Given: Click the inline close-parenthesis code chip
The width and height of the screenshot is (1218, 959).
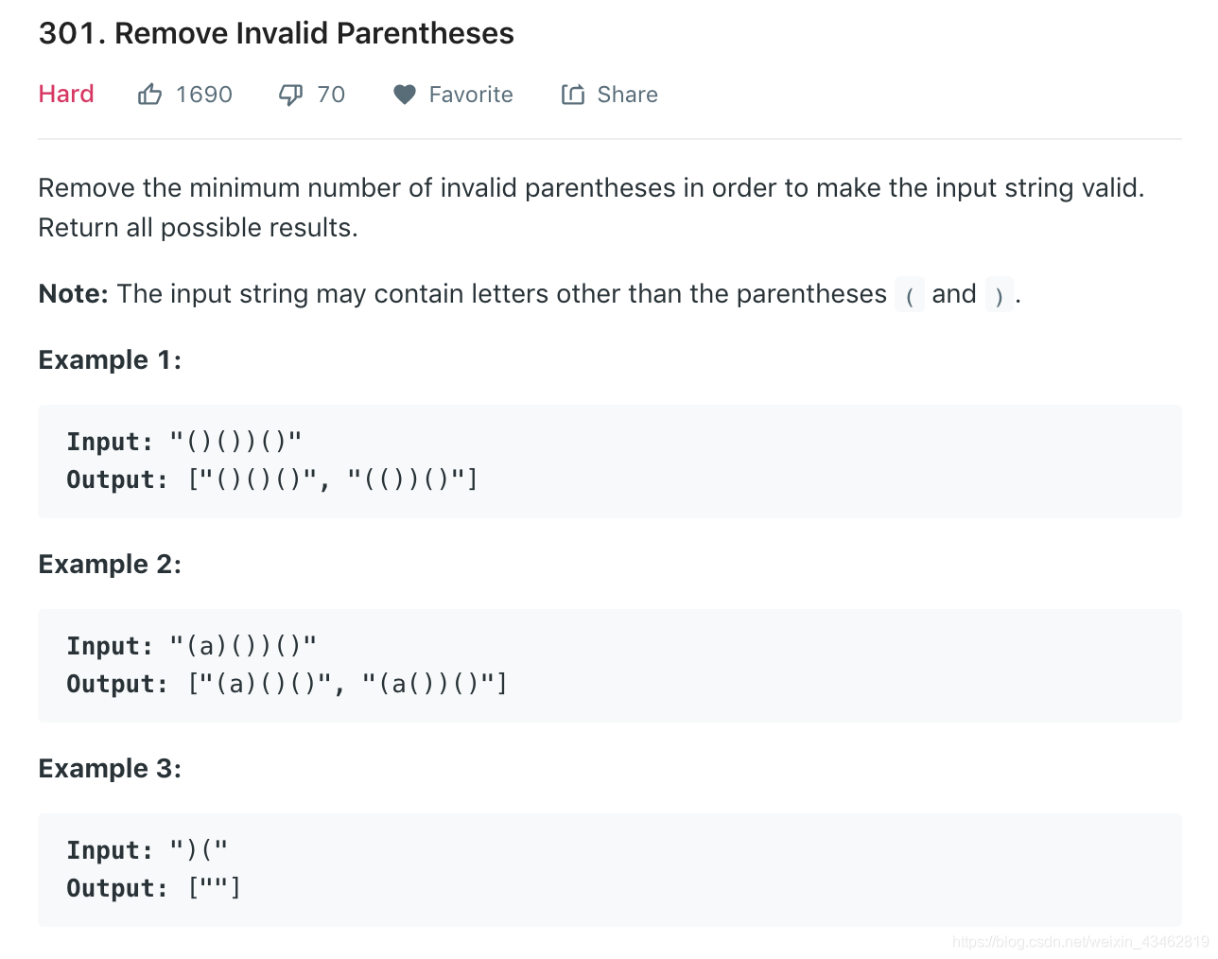Looking at the screenshot, I should 999,295.
